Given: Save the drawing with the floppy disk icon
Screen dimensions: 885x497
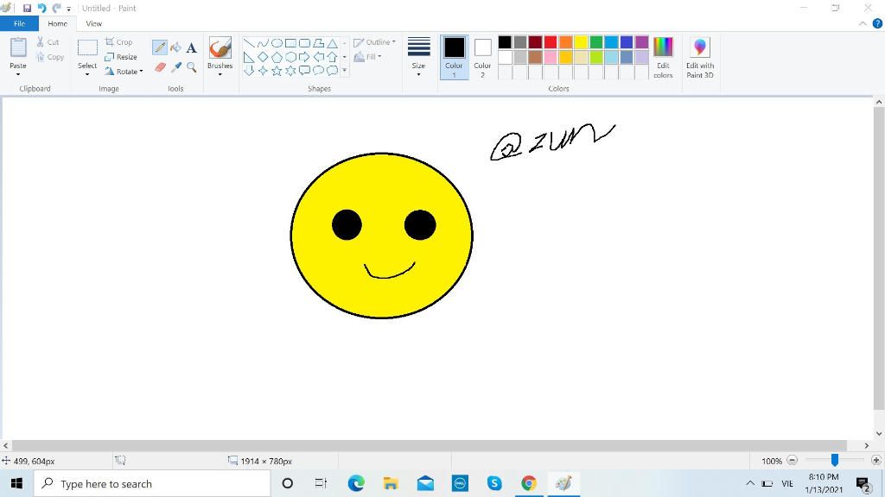Looking at the screenshot, I should (27, 8).
